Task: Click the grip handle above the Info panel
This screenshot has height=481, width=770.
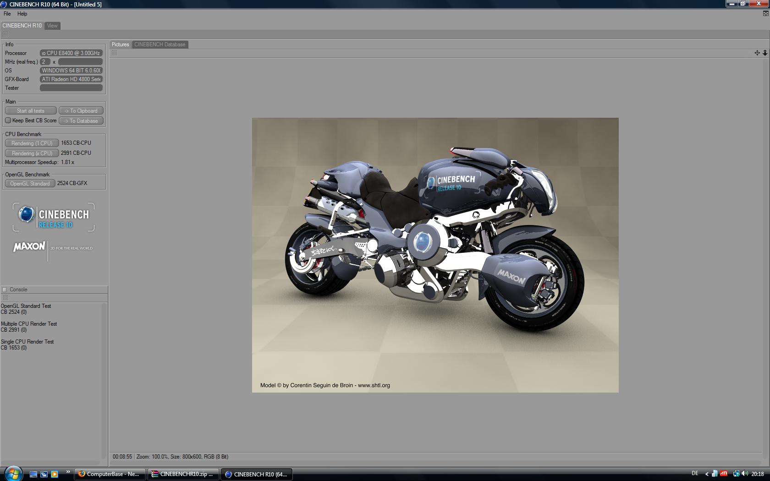Action: click(5, 35)
